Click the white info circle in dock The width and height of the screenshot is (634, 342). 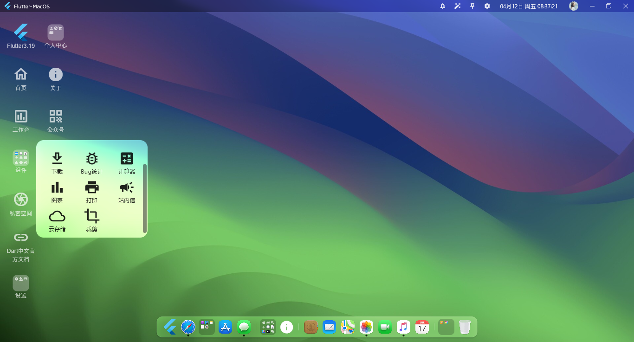pyautogui.click(x=287, y=327)
